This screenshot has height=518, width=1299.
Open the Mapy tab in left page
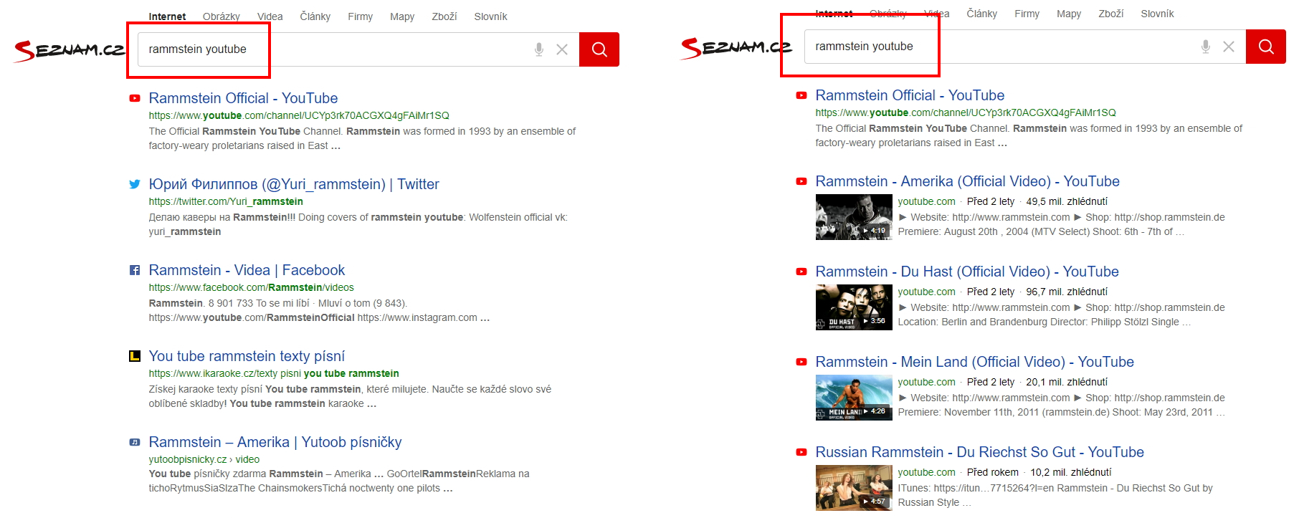pyautogui.click(x=402, y=16)
